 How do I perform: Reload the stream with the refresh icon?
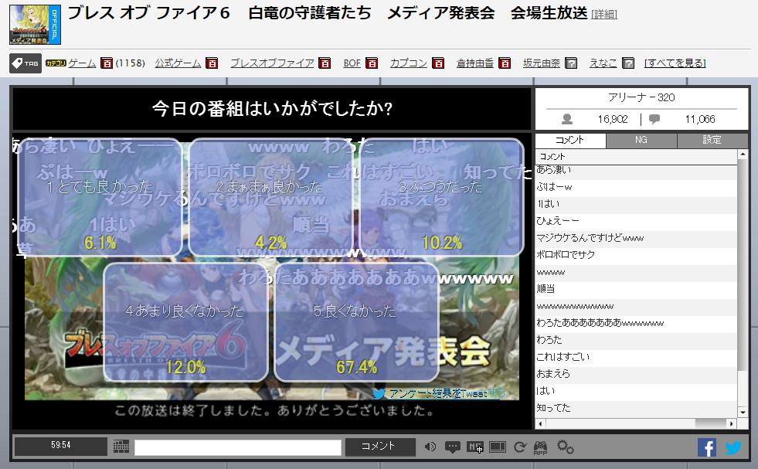click(520, 447)
